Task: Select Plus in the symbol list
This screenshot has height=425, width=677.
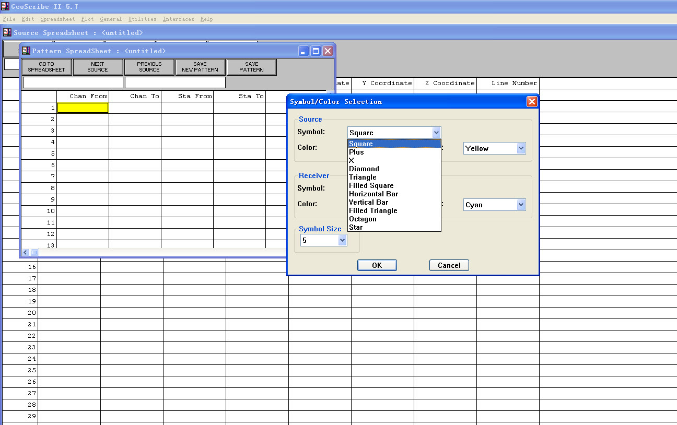Action: pos(394,152)
